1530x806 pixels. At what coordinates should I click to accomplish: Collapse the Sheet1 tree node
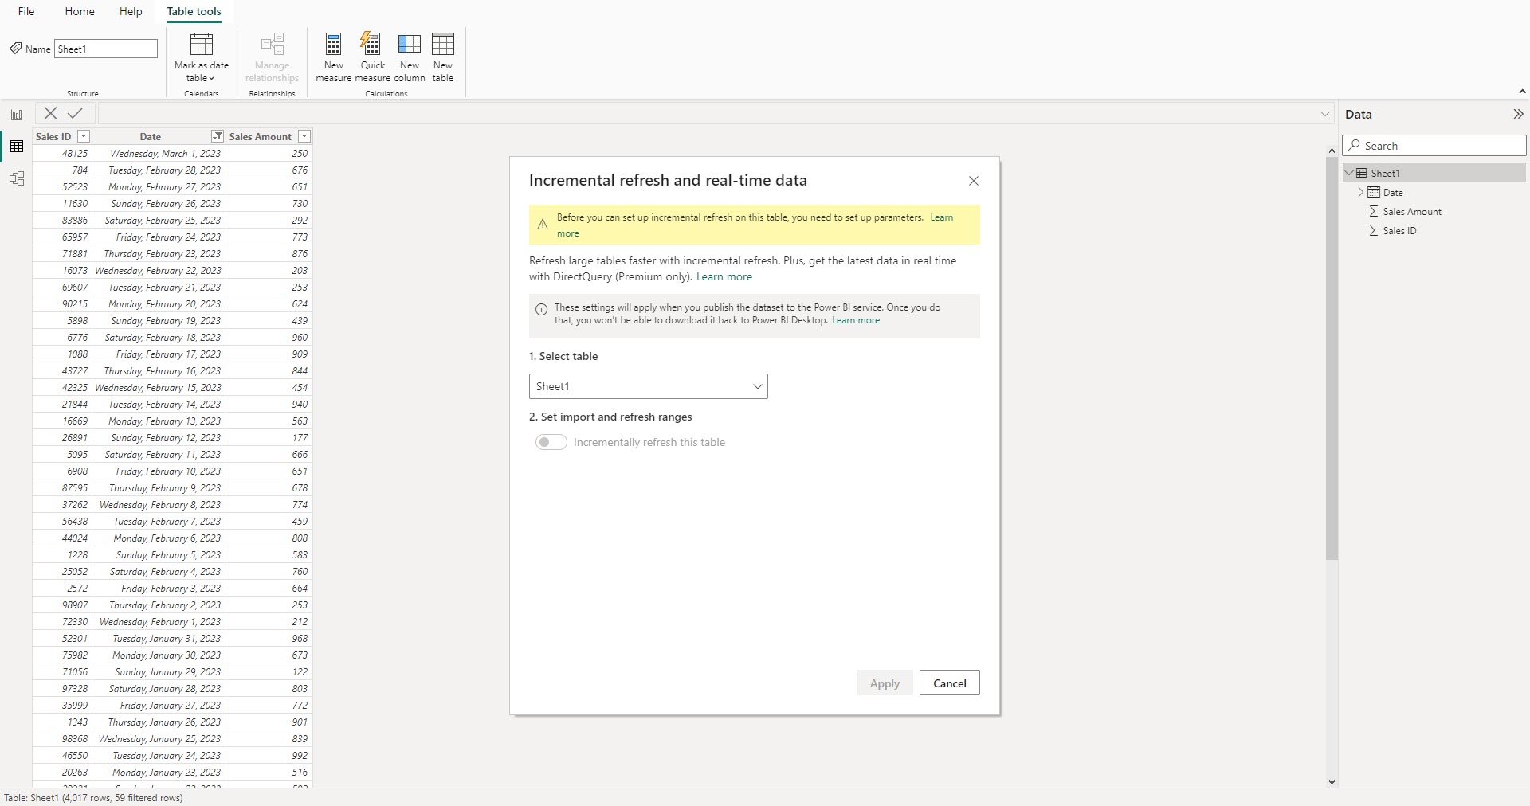(x=1349, y=173)
